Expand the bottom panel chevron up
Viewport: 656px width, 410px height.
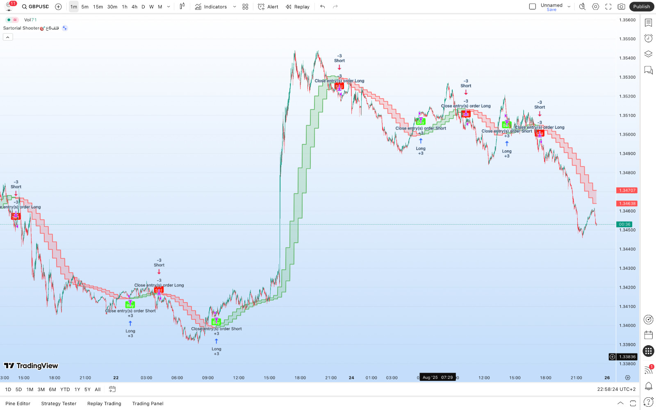click(620, 403)
